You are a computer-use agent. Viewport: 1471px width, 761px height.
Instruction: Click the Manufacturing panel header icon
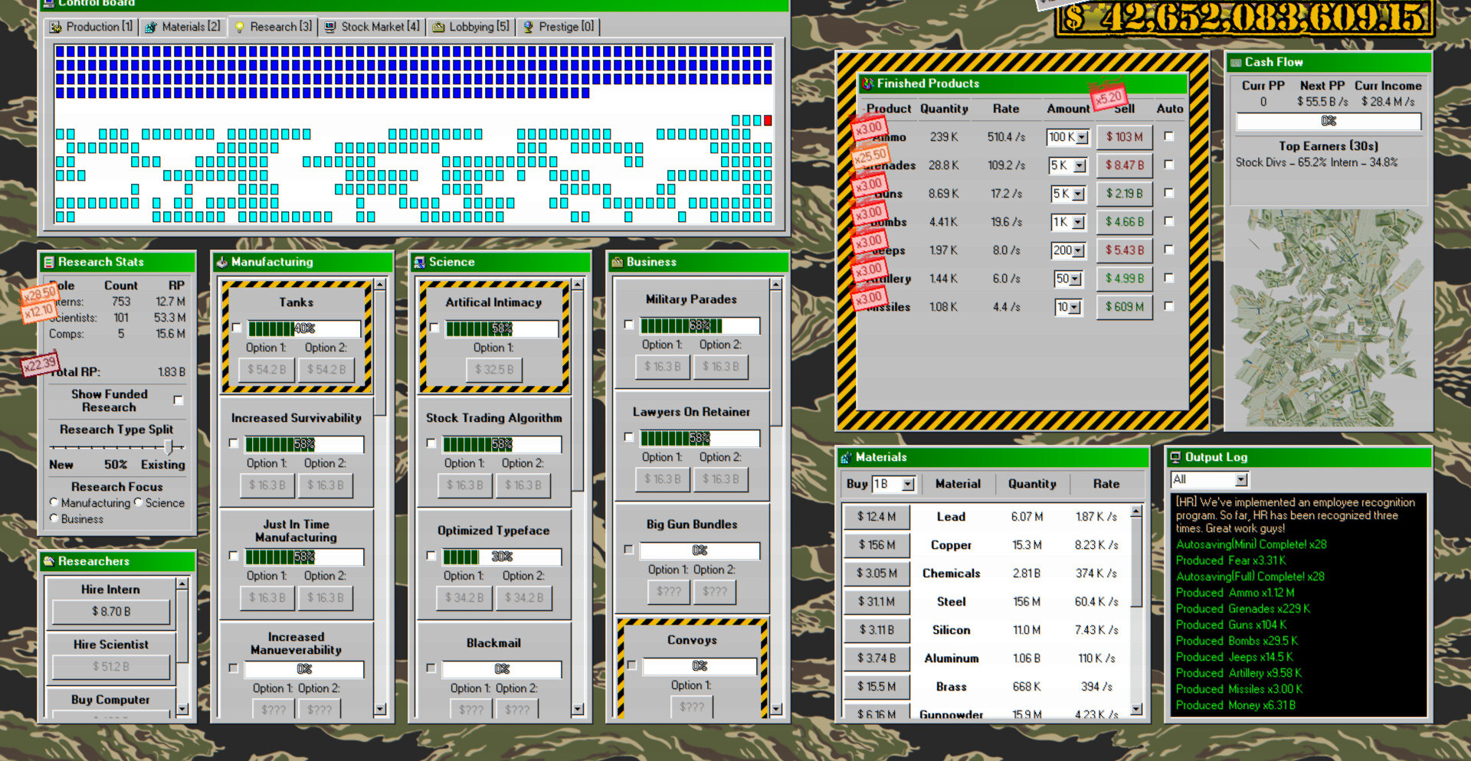point(222,263)
